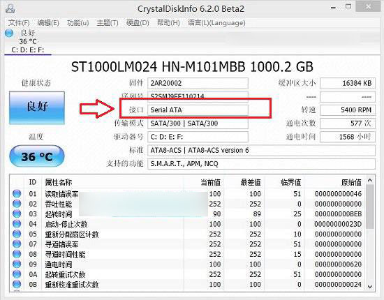This screenshot has height=300, width=384.
Task: Click the buffer size field 16384 KB
Action: (x=348, y=83)
